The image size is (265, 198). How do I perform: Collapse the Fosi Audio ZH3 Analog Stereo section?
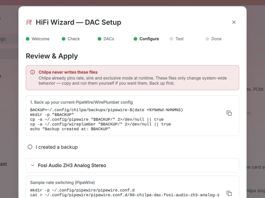132,165
